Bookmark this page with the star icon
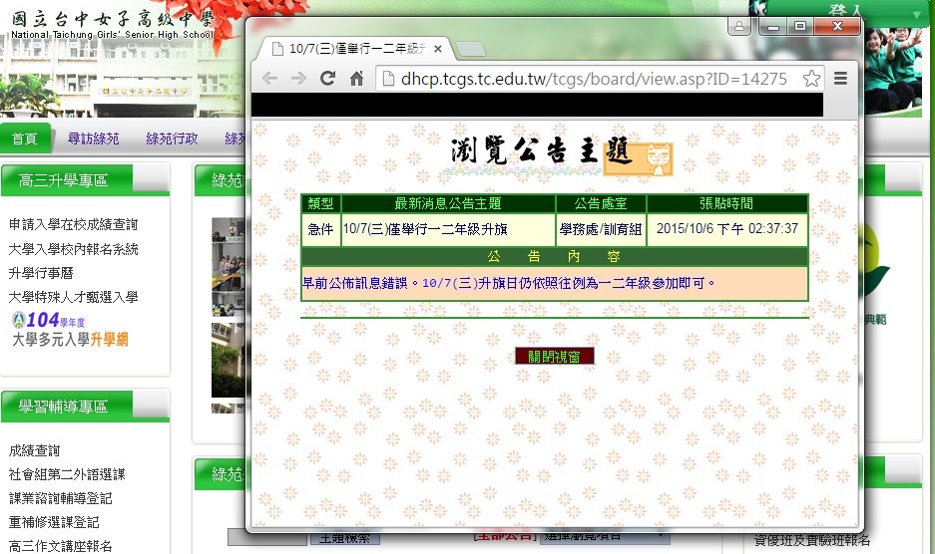This screenshot has height=554, width=935. 811,79
